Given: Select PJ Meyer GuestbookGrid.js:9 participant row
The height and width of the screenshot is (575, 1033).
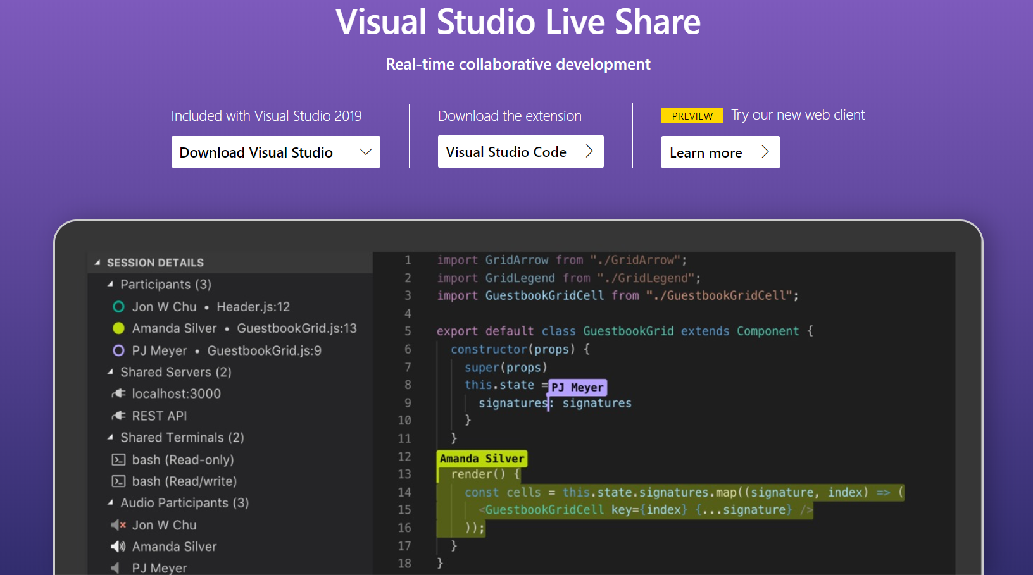Looking at the screenshot, I should pyautogui.click(x=230, y=350).
